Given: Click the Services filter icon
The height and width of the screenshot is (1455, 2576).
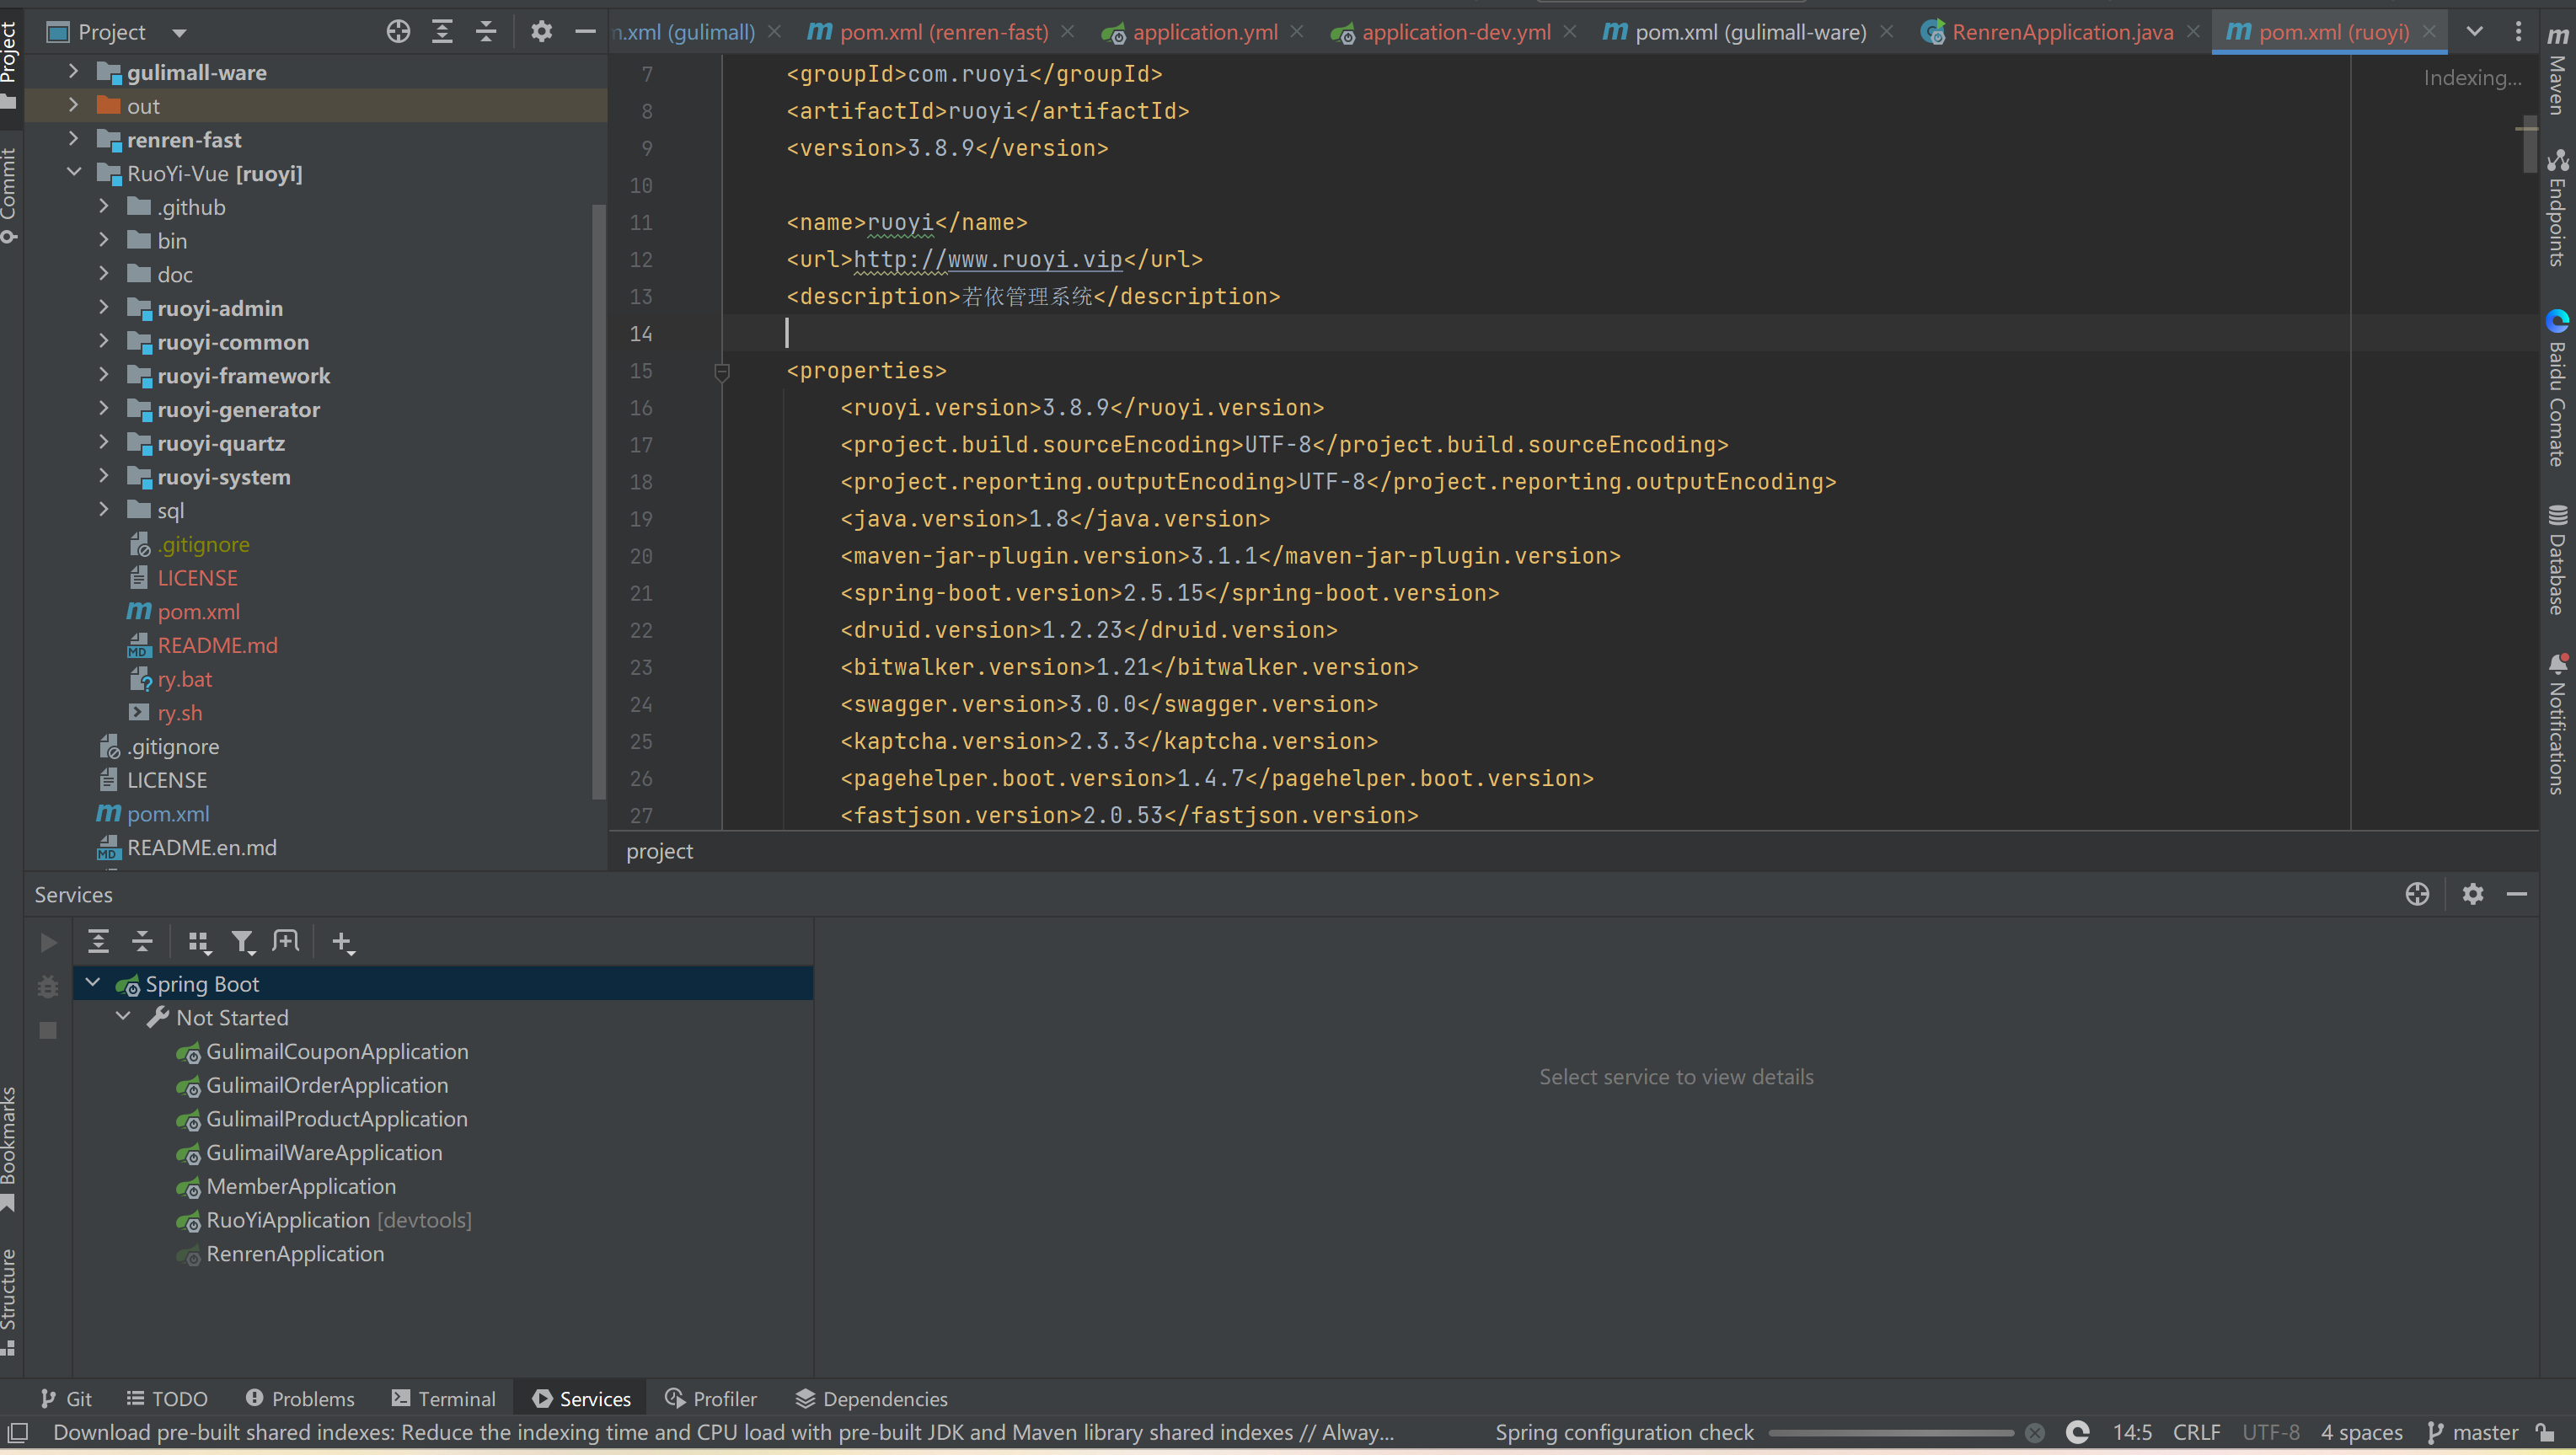Looking at the screenshot, I should (242, 941).
